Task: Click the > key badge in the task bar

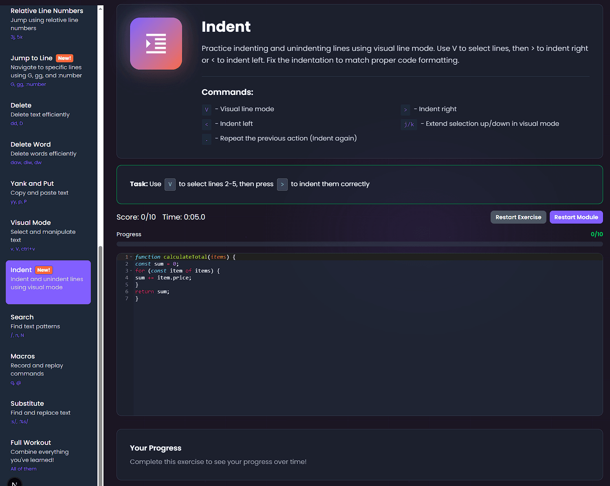Action: [282, 184]
